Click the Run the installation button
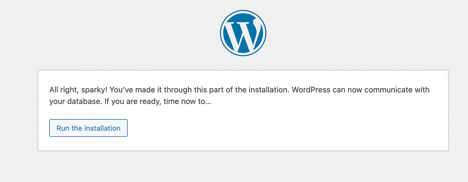 click(88, 128)
